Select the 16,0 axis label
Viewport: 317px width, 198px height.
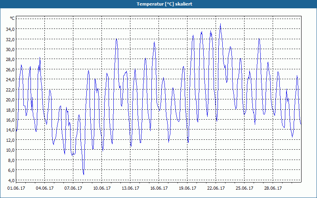[10, 120]
